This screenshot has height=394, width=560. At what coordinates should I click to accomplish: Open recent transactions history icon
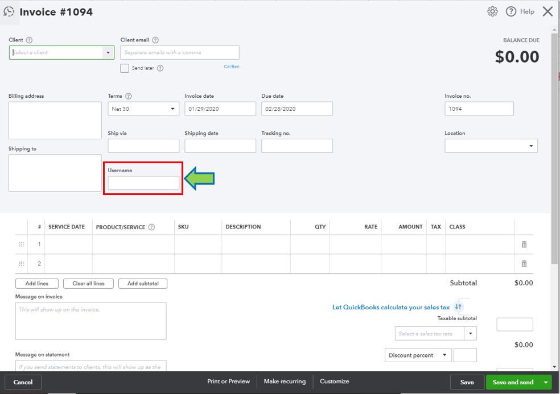tap(9, 12)
